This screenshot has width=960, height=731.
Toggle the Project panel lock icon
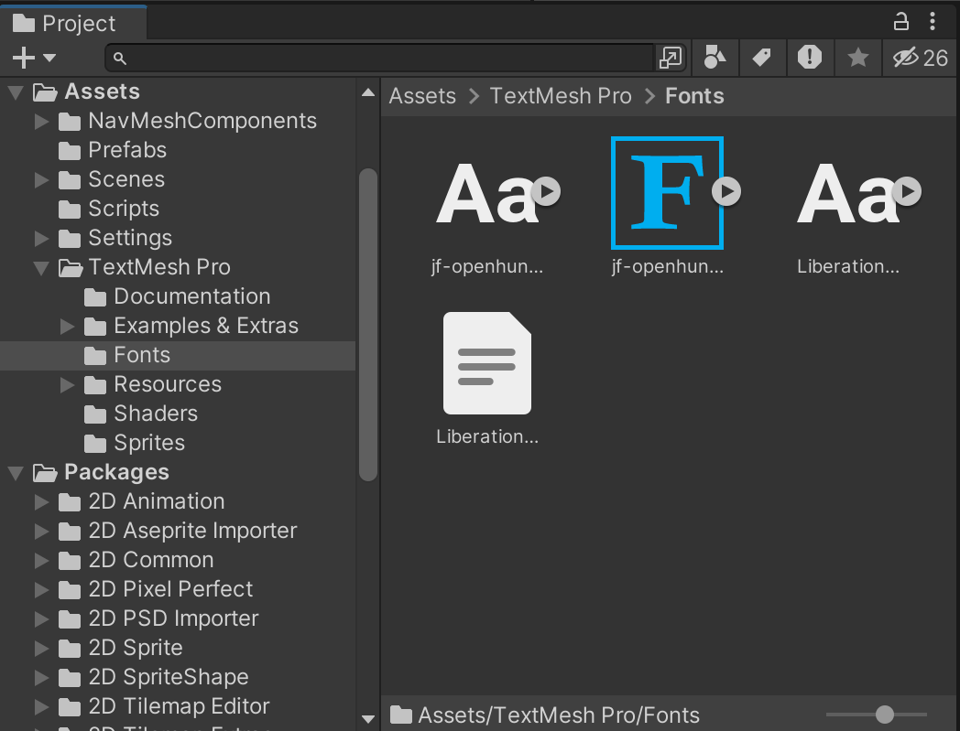coord(900,21)
